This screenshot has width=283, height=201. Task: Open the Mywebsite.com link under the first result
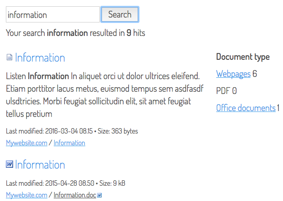27,143
